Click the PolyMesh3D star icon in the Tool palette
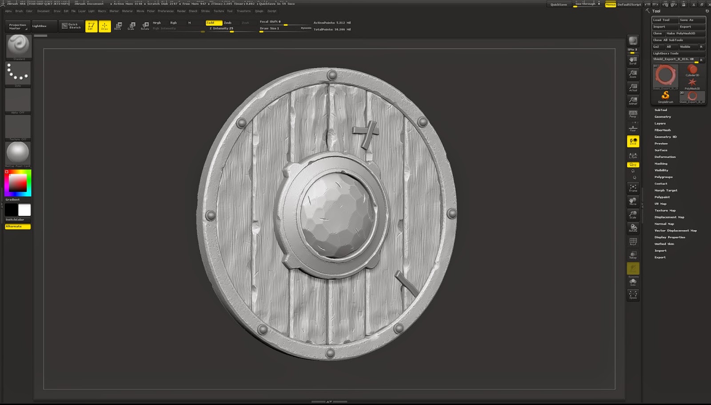711x405 pixels. pos(692,83)
